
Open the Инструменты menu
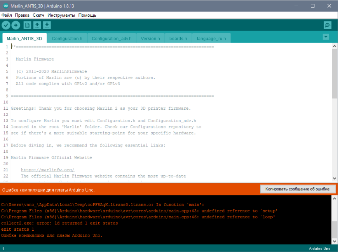tap(61, 15)
